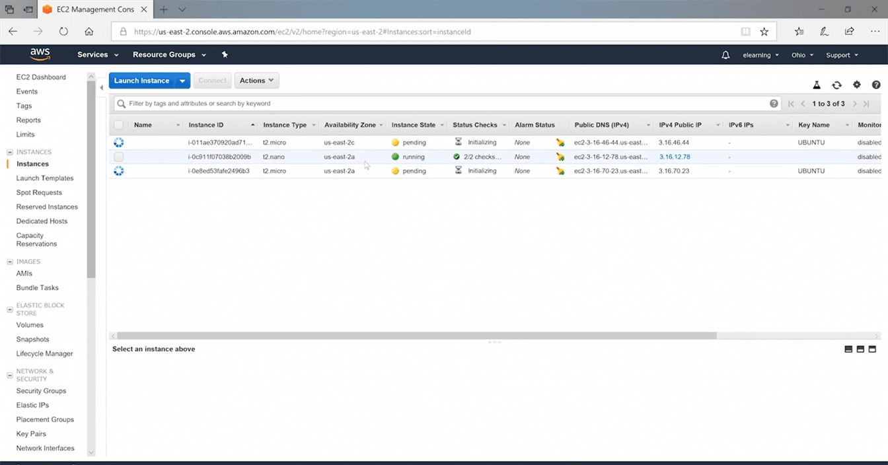
Task: Open the settings gear icon
Action: click(857, 85)
